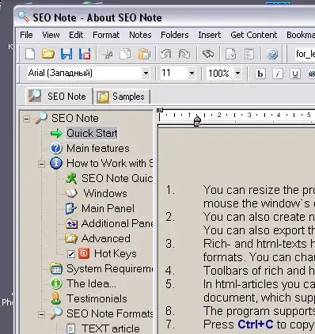The height and width of the screenshot is (334, 315).
Task: Uncheck the Hot Keys checkbox
Action: tap(71, 254)
